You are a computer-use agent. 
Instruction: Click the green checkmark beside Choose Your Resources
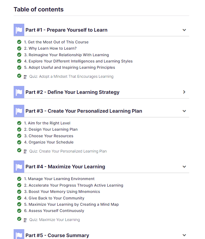(19, 136)
